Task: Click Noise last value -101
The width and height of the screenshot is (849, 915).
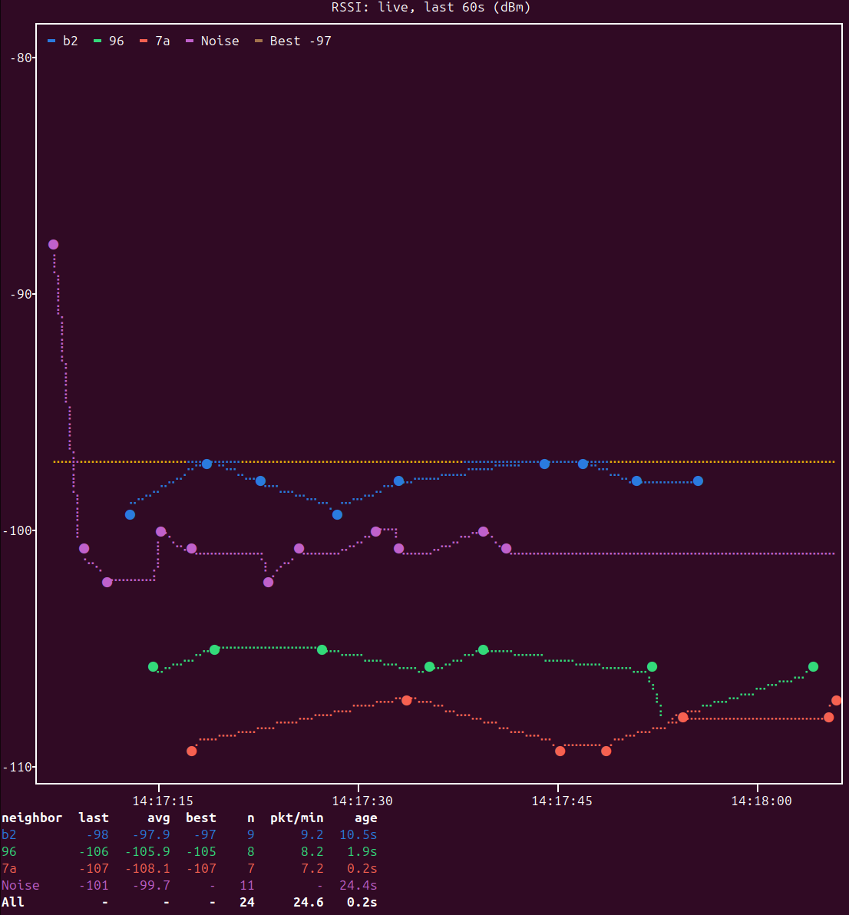Action: point(94,885)
